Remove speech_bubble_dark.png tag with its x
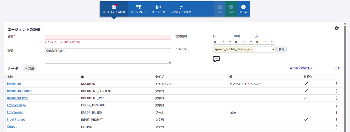 pyautogui.click(x=251, y=49)
